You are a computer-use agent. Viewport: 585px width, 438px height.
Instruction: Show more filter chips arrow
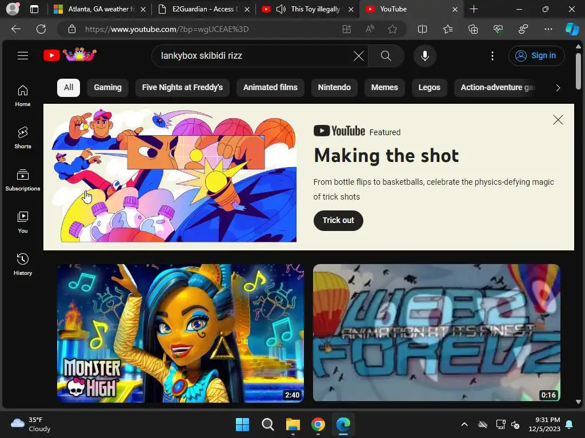tap(558, 88)
